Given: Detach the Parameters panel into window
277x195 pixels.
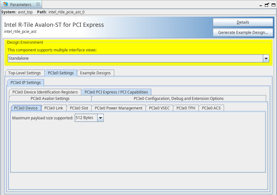Looking at the screenshot, I should [267, 5].
